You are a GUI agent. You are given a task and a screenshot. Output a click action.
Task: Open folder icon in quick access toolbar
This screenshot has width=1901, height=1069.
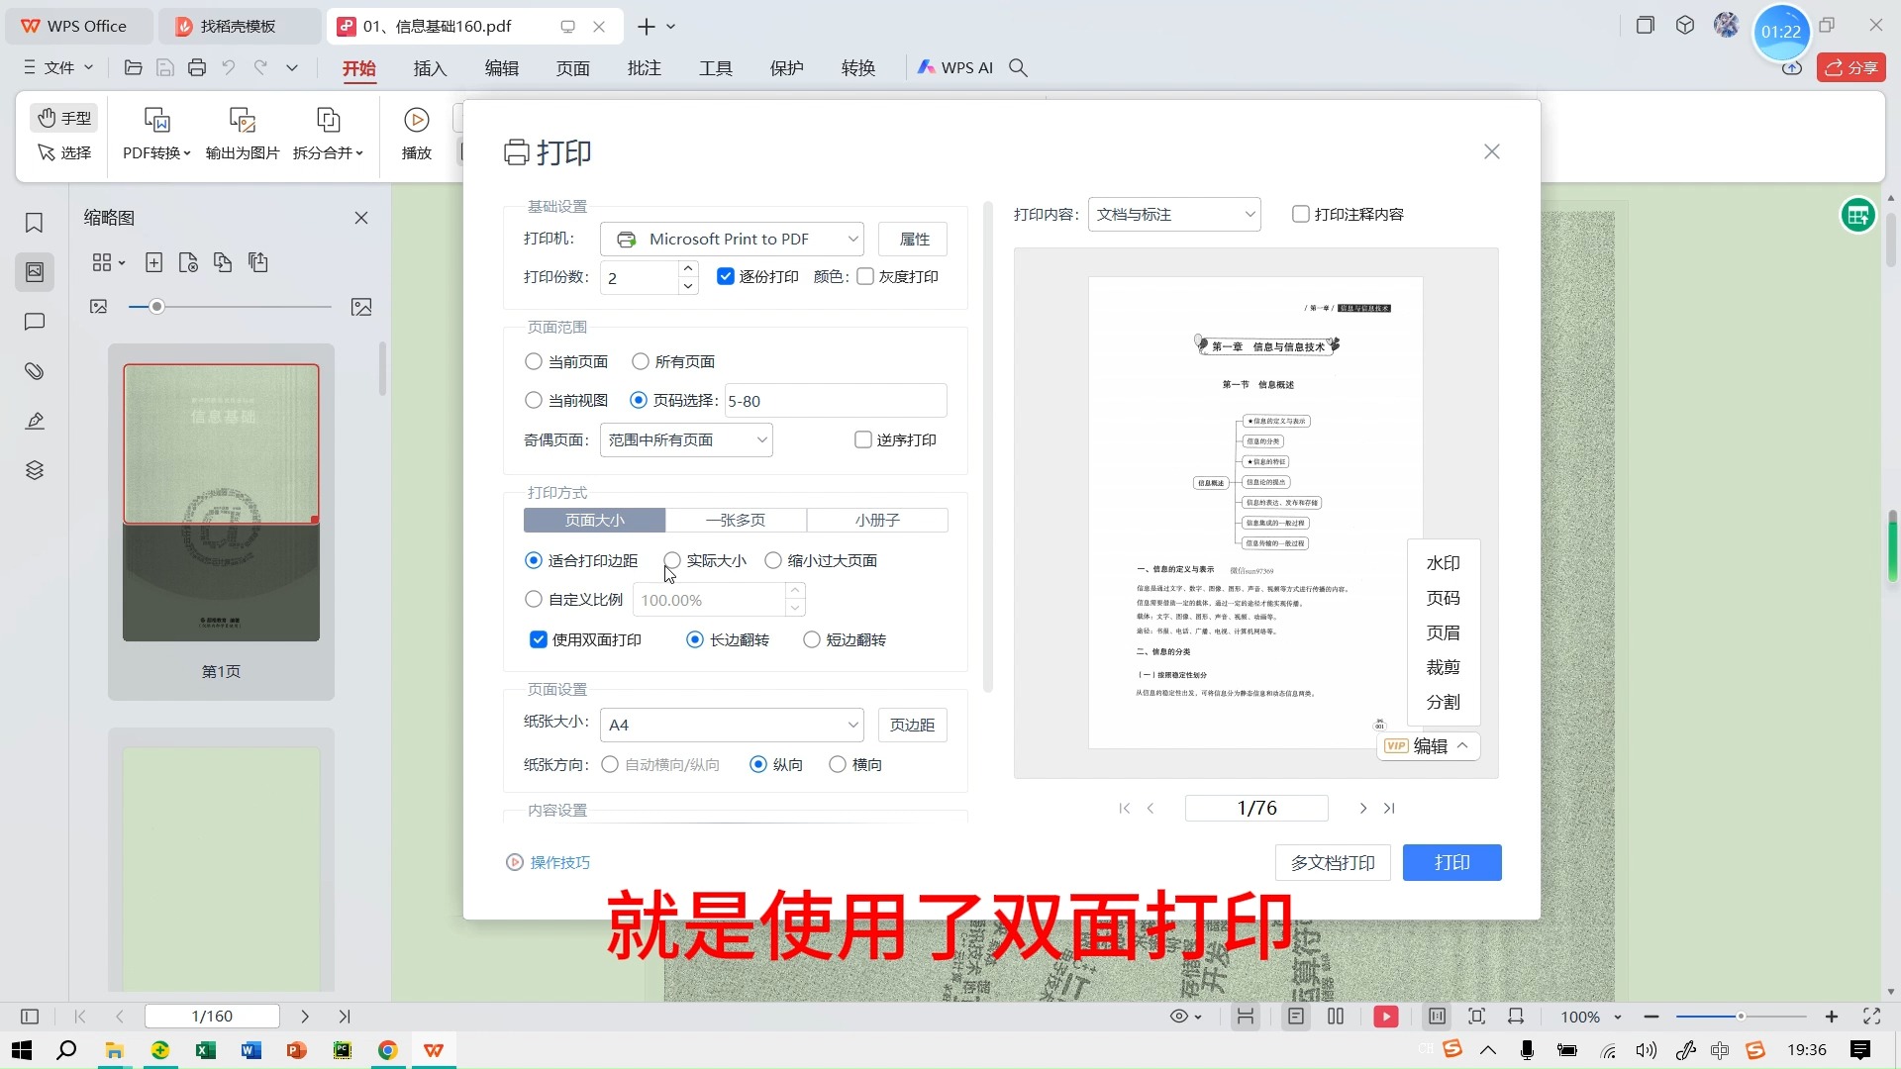coord(134,67)
